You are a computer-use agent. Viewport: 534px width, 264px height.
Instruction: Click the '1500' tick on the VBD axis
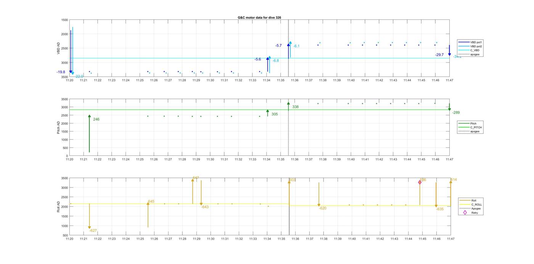[x=64, y=20]
